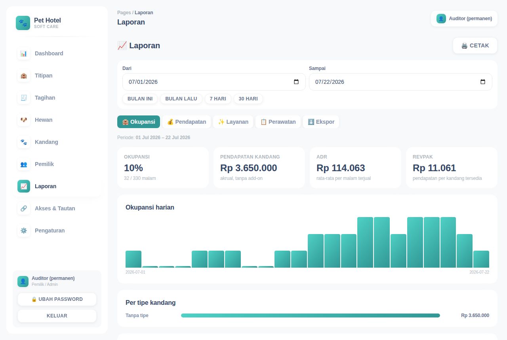Click the Akses & Tautan link icon
The width and height of the screenshot is (507, 340).
pos(24,208)
